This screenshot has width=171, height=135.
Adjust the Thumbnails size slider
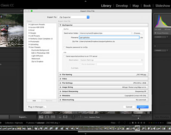tap(138, 118)
